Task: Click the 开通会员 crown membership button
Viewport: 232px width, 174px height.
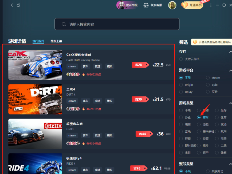Action: pos(192,5)
